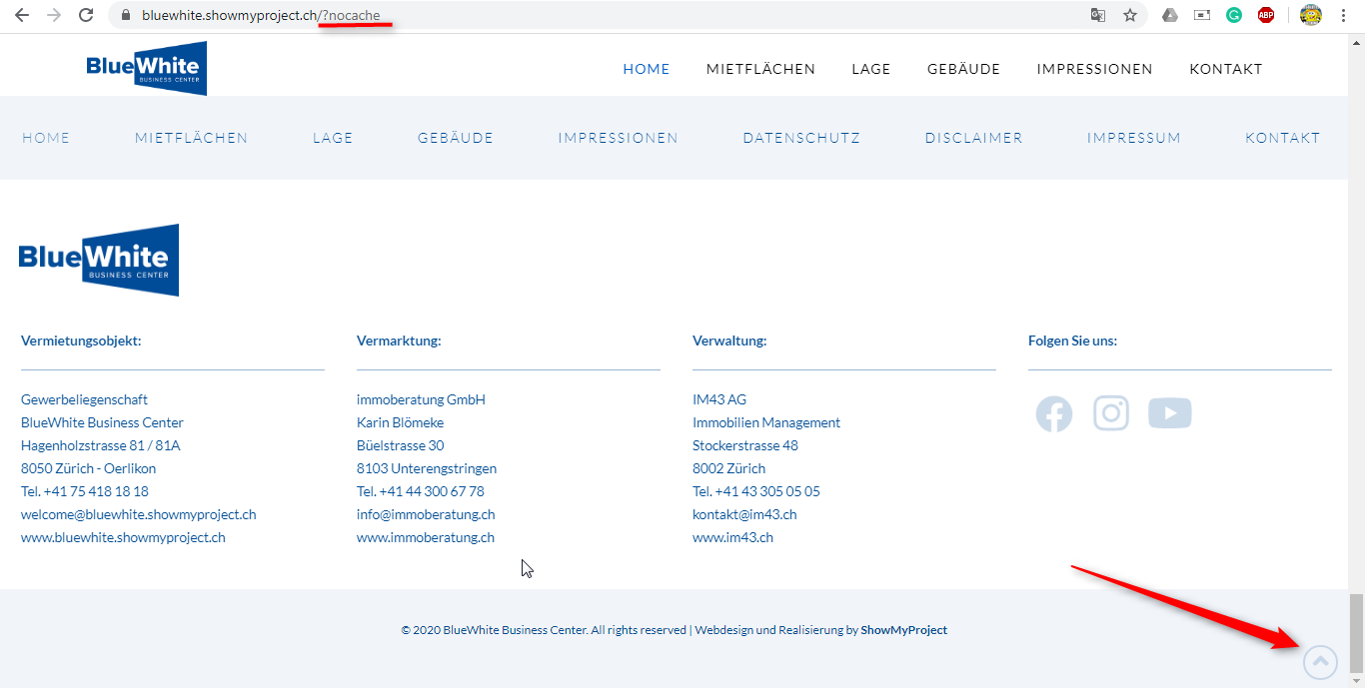Screen dimensions: 1365x688
Task: Click the Facebook icon under Folgen Sie uns
Action: (1053, 413)
